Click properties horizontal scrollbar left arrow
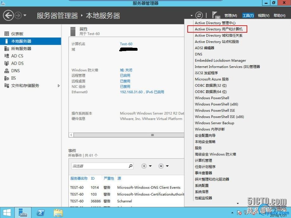Screen dimensions: 291x218 coord(71,135)
